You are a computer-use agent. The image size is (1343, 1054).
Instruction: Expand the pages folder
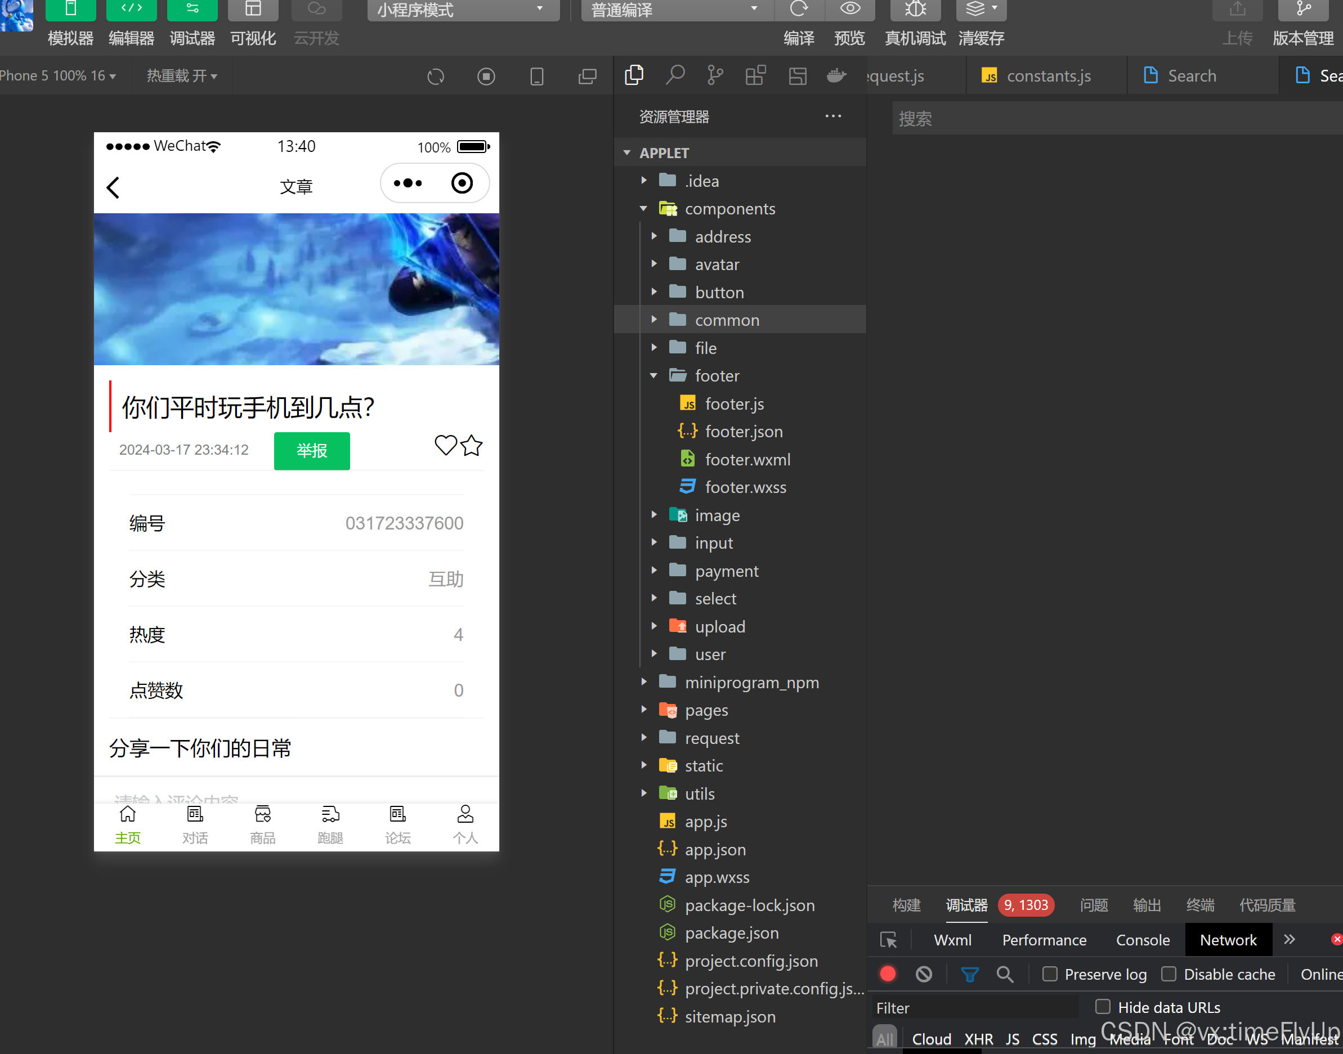pos(706,710)
